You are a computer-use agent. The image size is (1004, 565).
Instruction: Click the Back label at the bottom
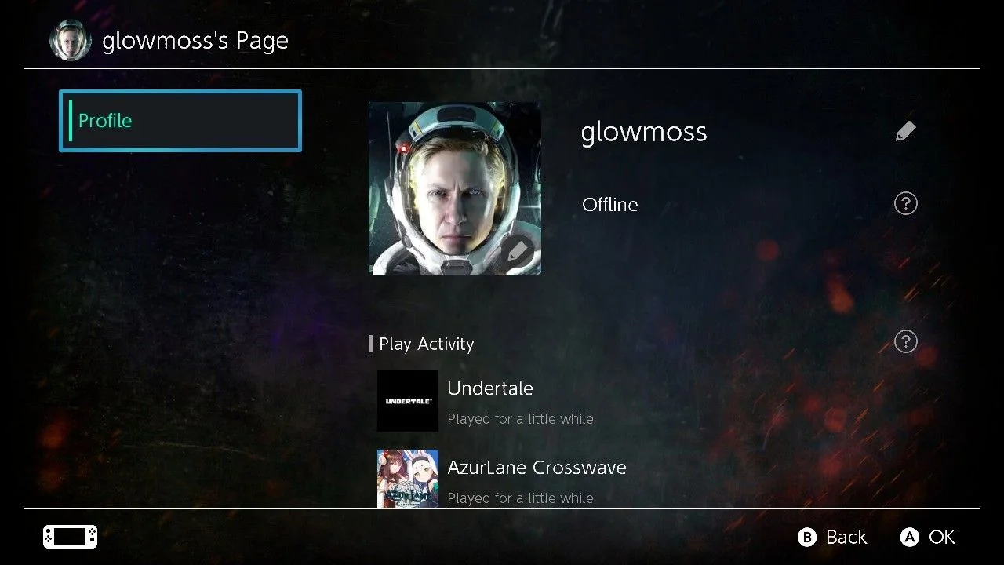coord(846,538)
